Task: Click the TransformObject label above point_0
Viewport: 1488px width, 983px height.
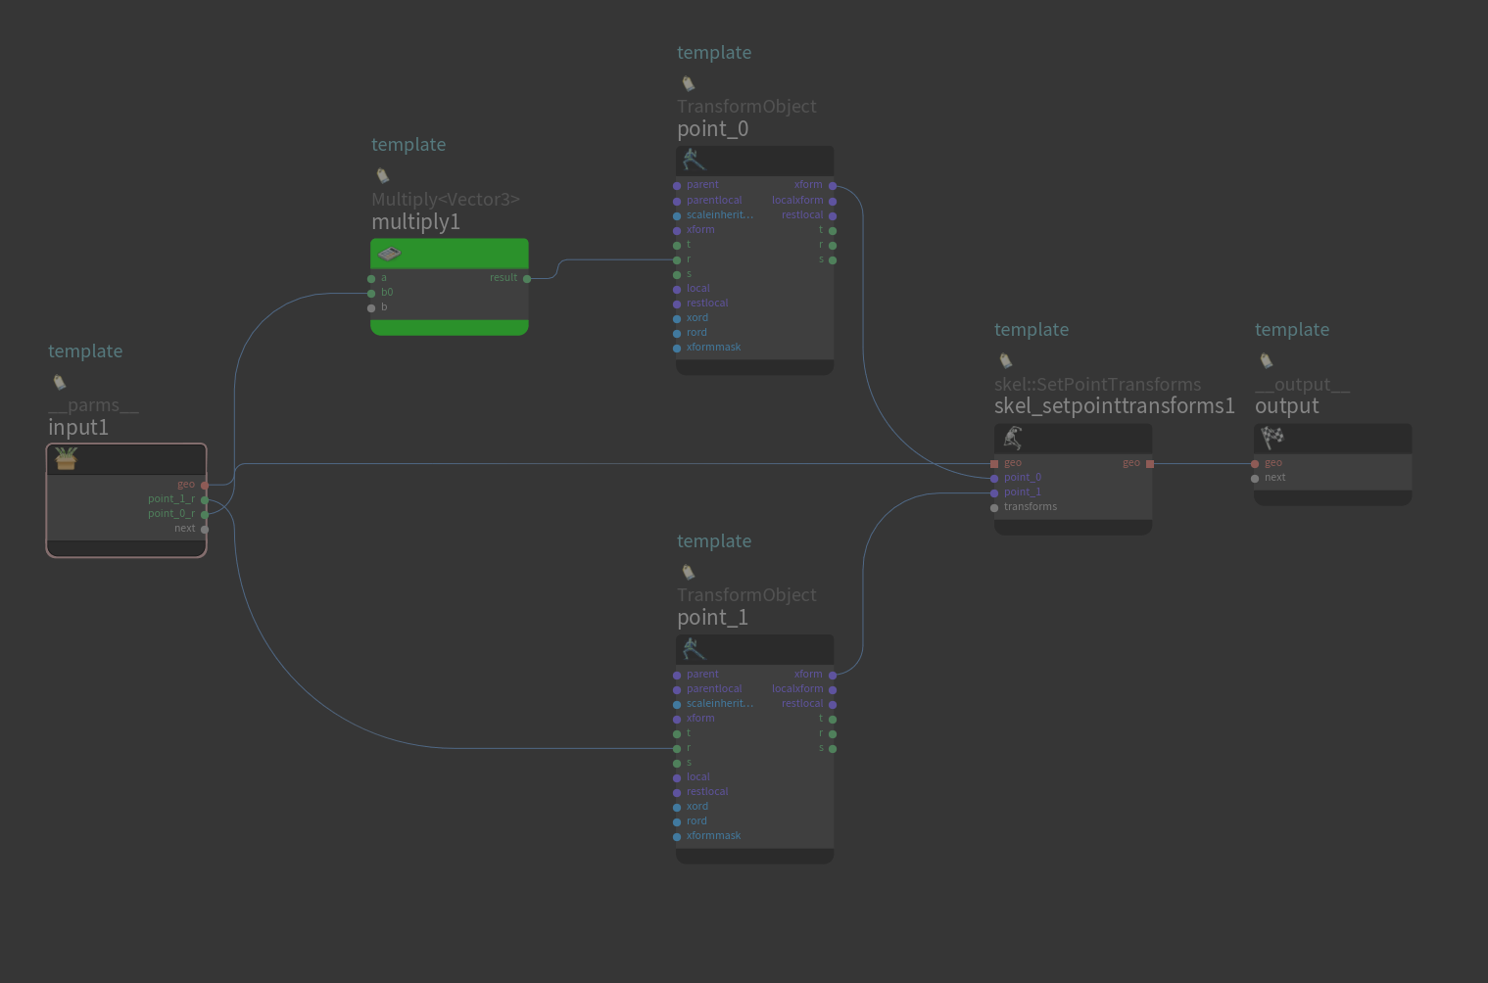Action: coord(746,107)
